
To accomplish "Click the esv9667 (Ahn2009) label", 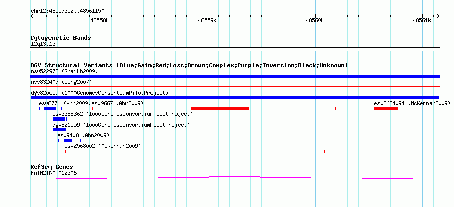I will coord(117,103).
